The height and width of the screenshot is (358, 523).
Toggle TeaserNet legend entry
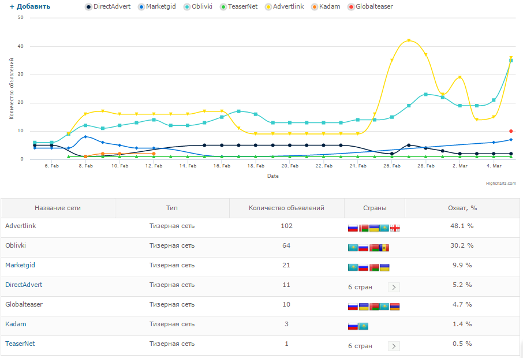(x=239, y=7)
